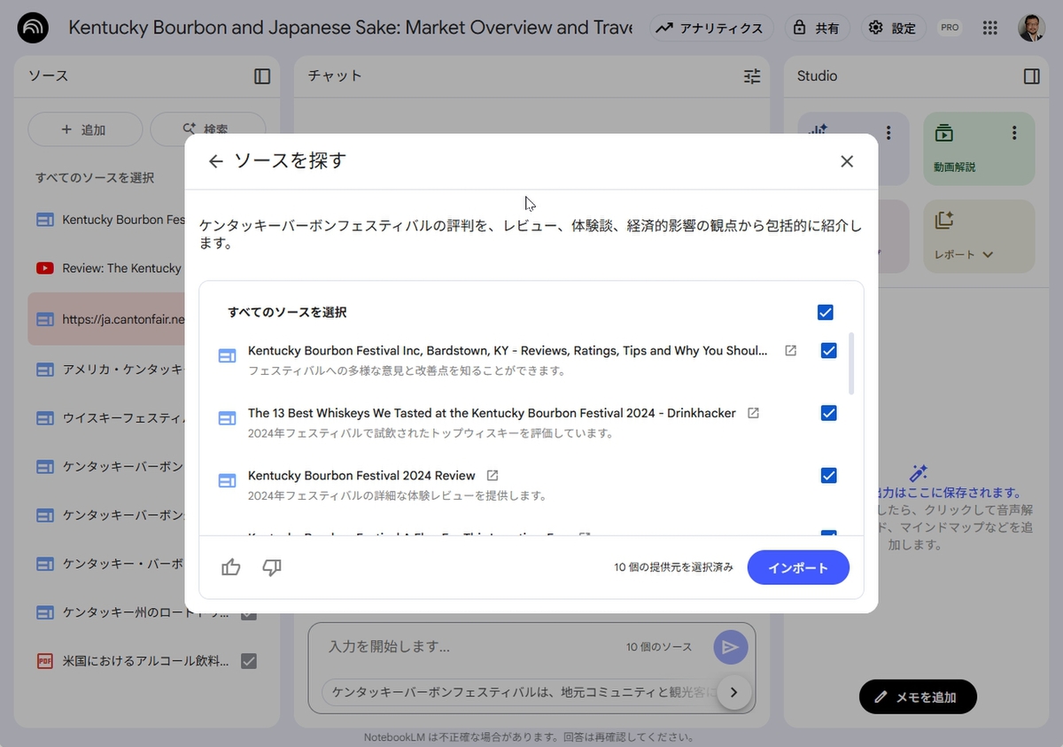Screen dimensions: 1063x747
Task: Open アナリティクス view
Action: 711,27
